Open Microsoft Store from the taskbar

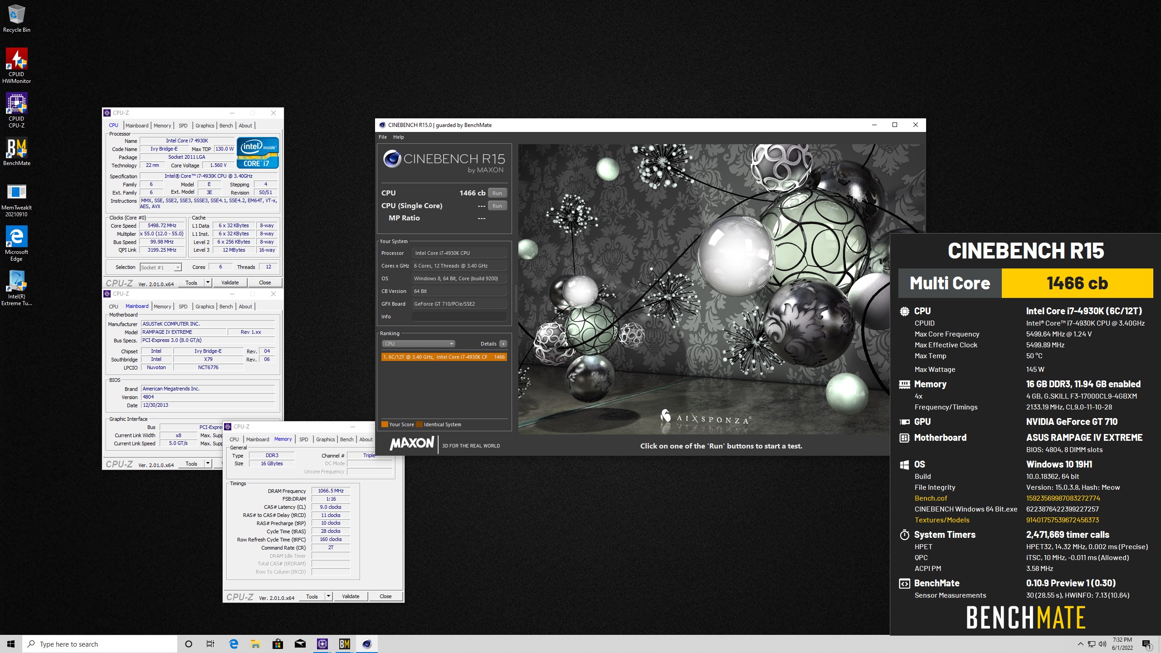[278, 644]
